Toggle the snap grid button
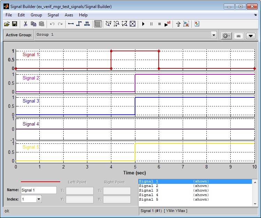This screenshot has height=218, width=261. point(98,24)
